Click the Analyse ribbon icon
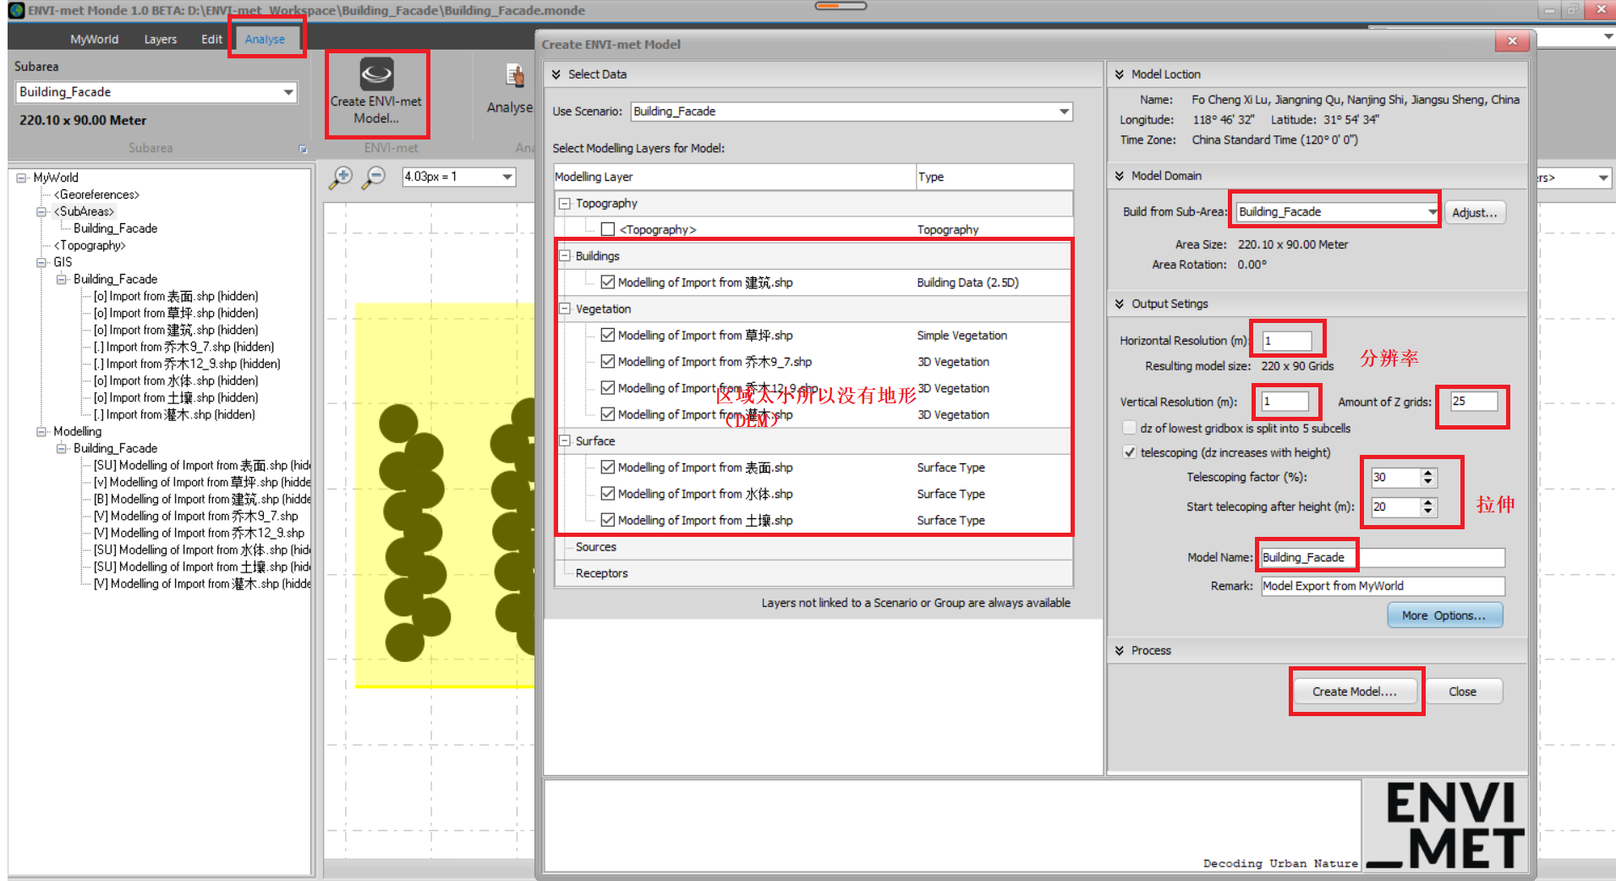 pyautogui.click(x=514, y=76)
